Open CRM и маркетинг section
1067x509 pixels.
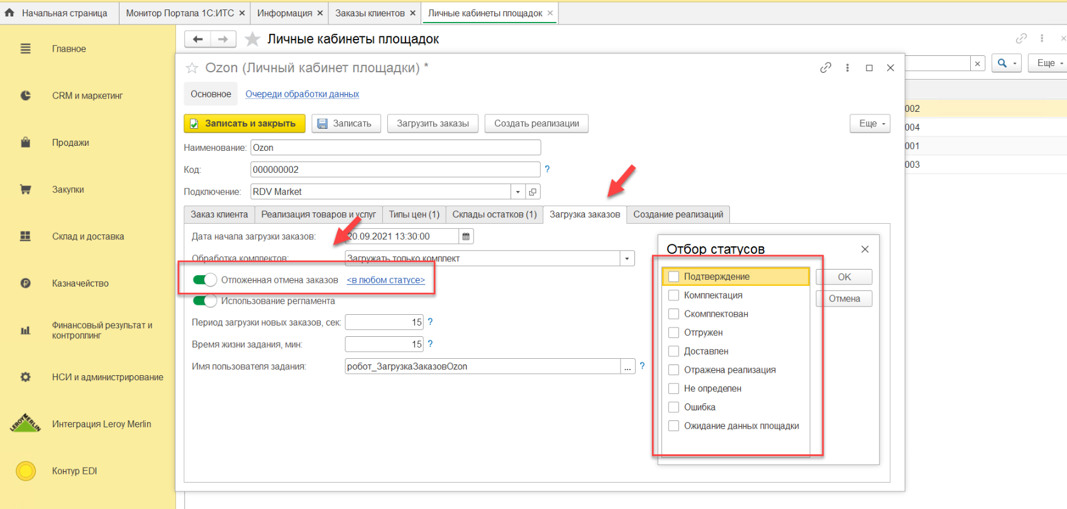(x=87, y=96)
